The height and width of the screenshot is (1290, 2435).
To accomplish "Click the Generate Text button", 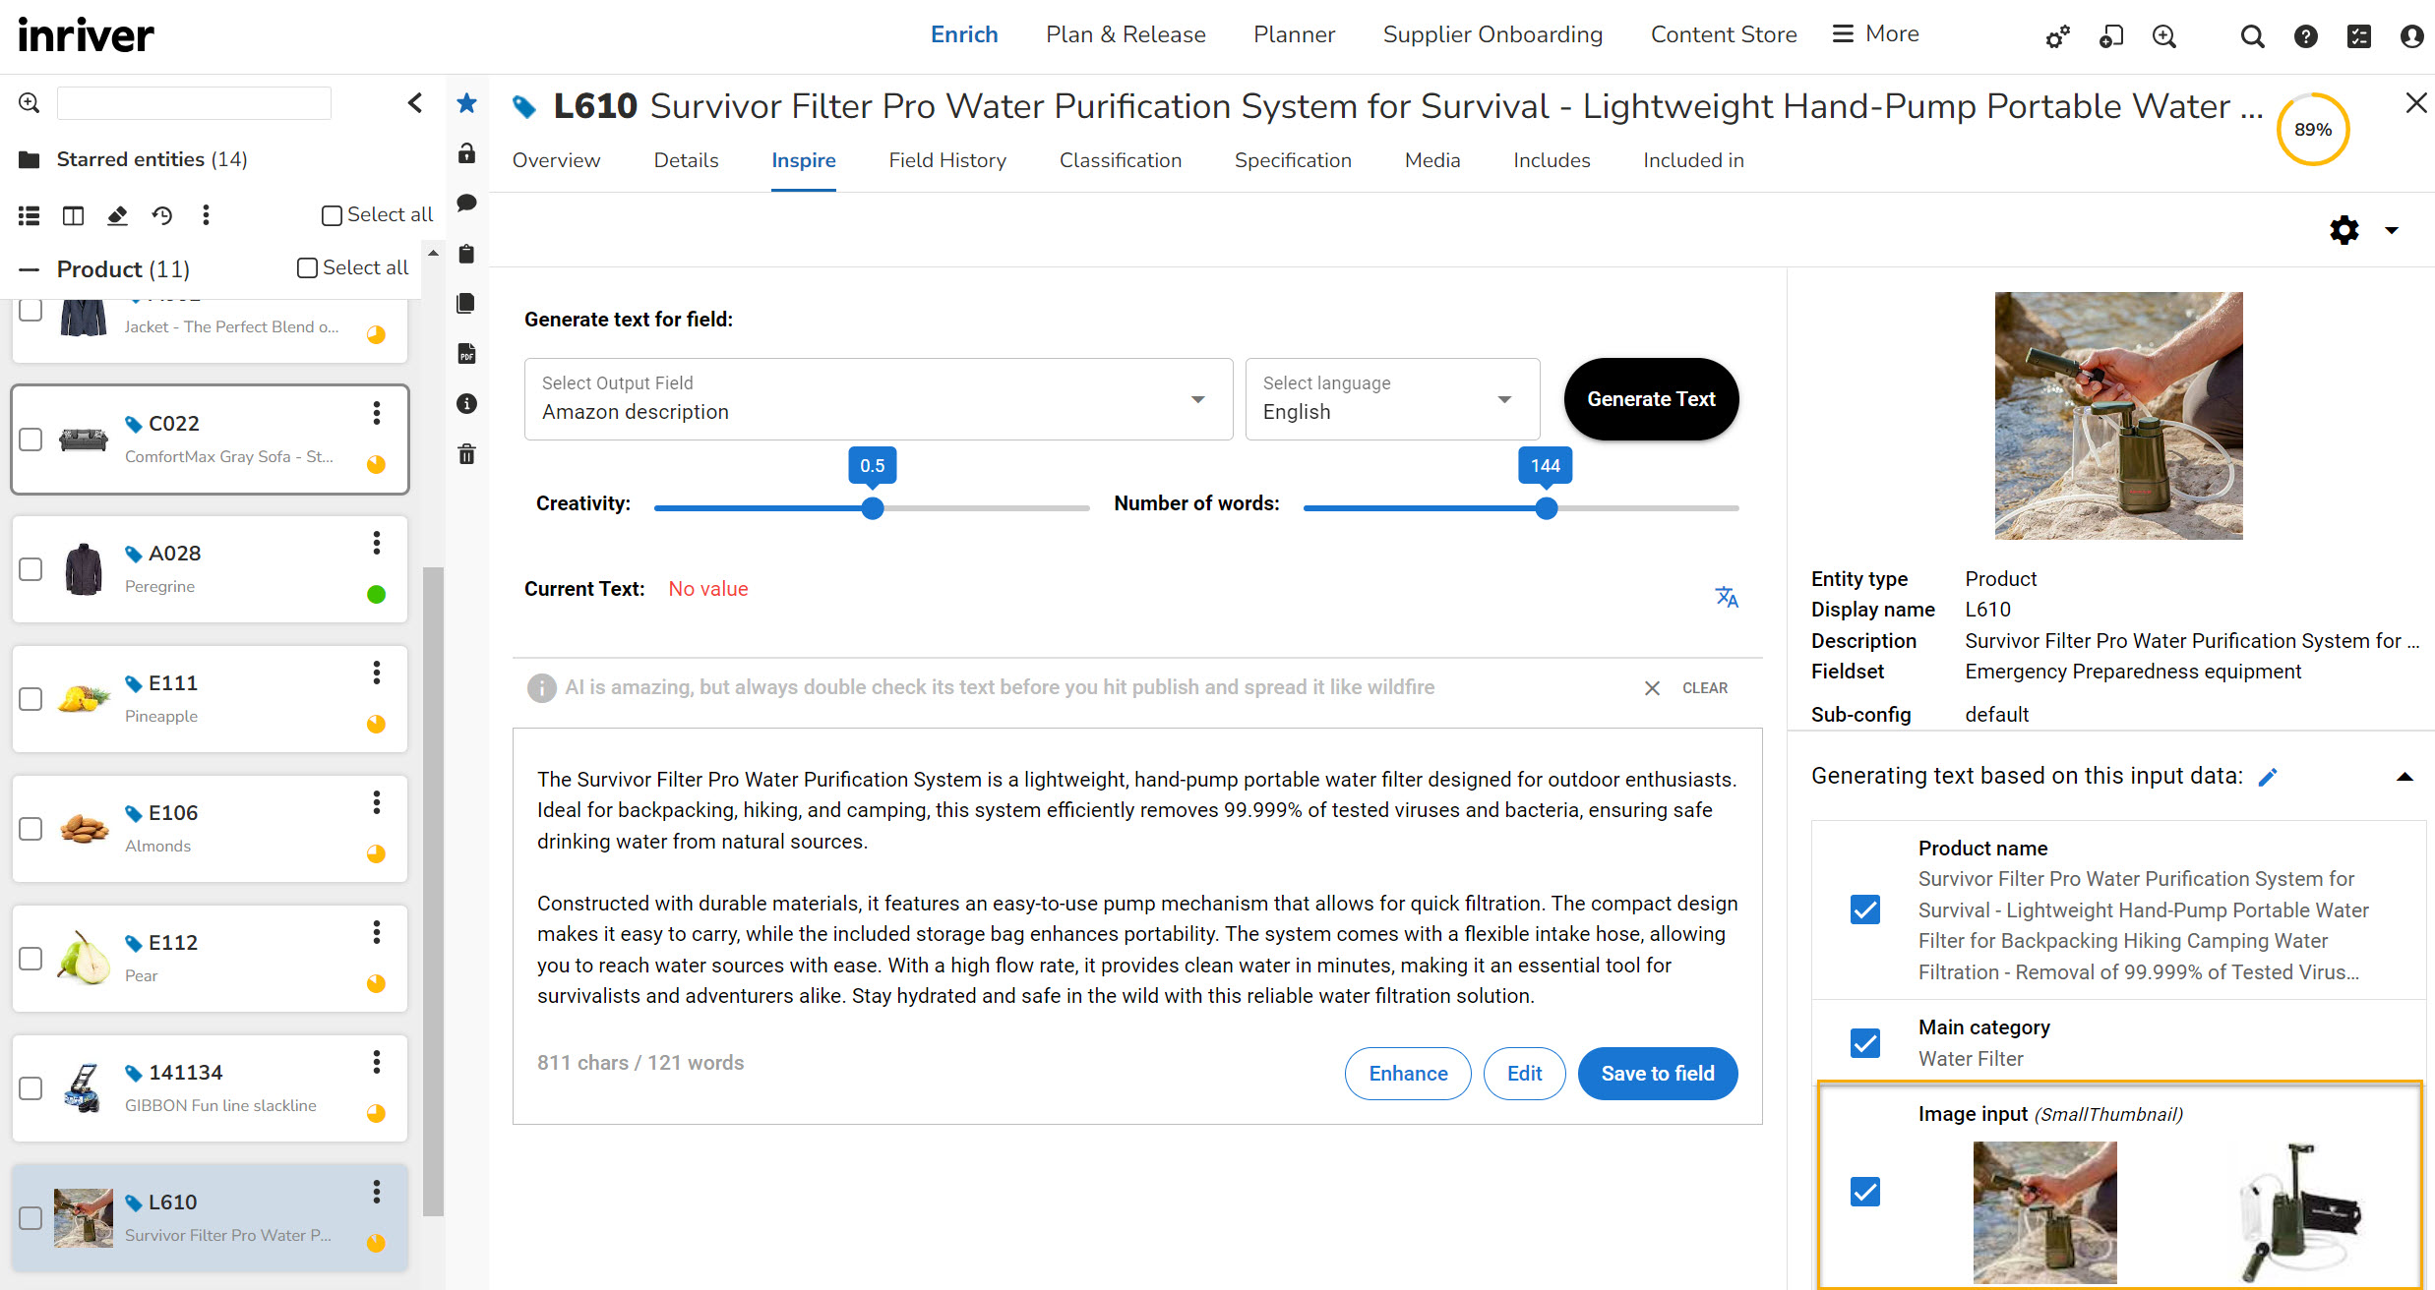I will 1651,399.
